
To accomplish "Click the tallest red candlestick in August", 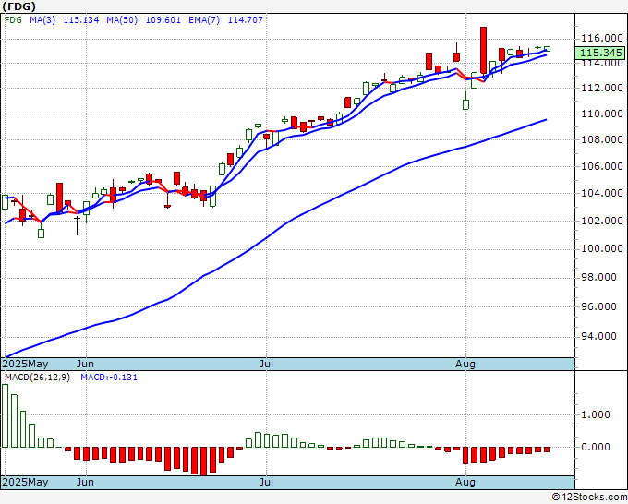I will (483, 51).
